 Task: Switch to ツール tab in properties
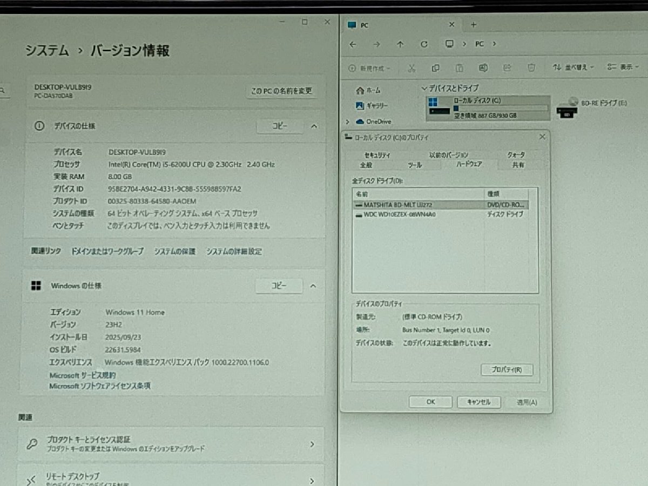(x=415, y=165)
